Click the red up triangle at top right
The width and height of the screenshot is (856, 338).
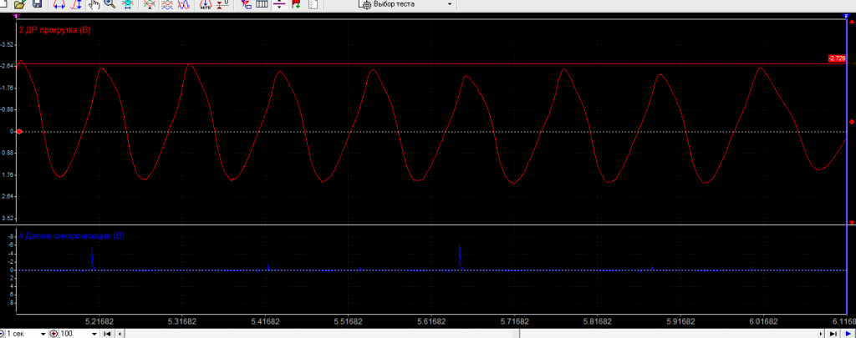pyautogui.click(x=851, y=21)
